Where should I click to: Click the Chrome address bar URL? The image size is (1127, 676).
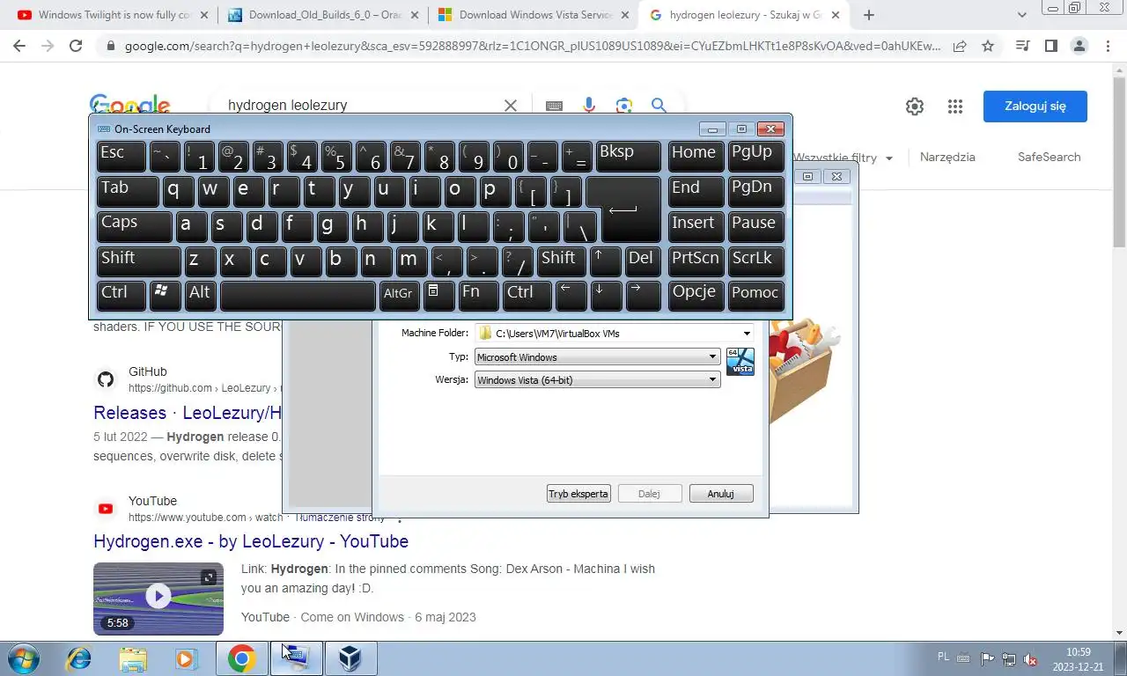(x=533, y=46)
